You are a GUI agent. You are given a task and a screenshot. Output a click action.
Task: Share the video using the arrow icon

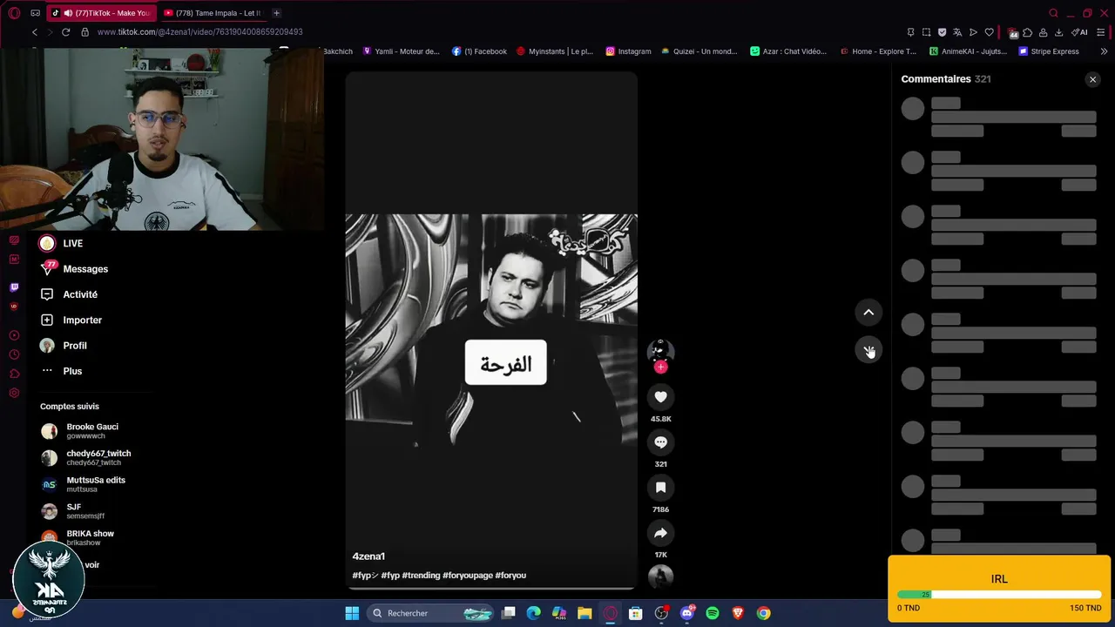tap(660, 533)
